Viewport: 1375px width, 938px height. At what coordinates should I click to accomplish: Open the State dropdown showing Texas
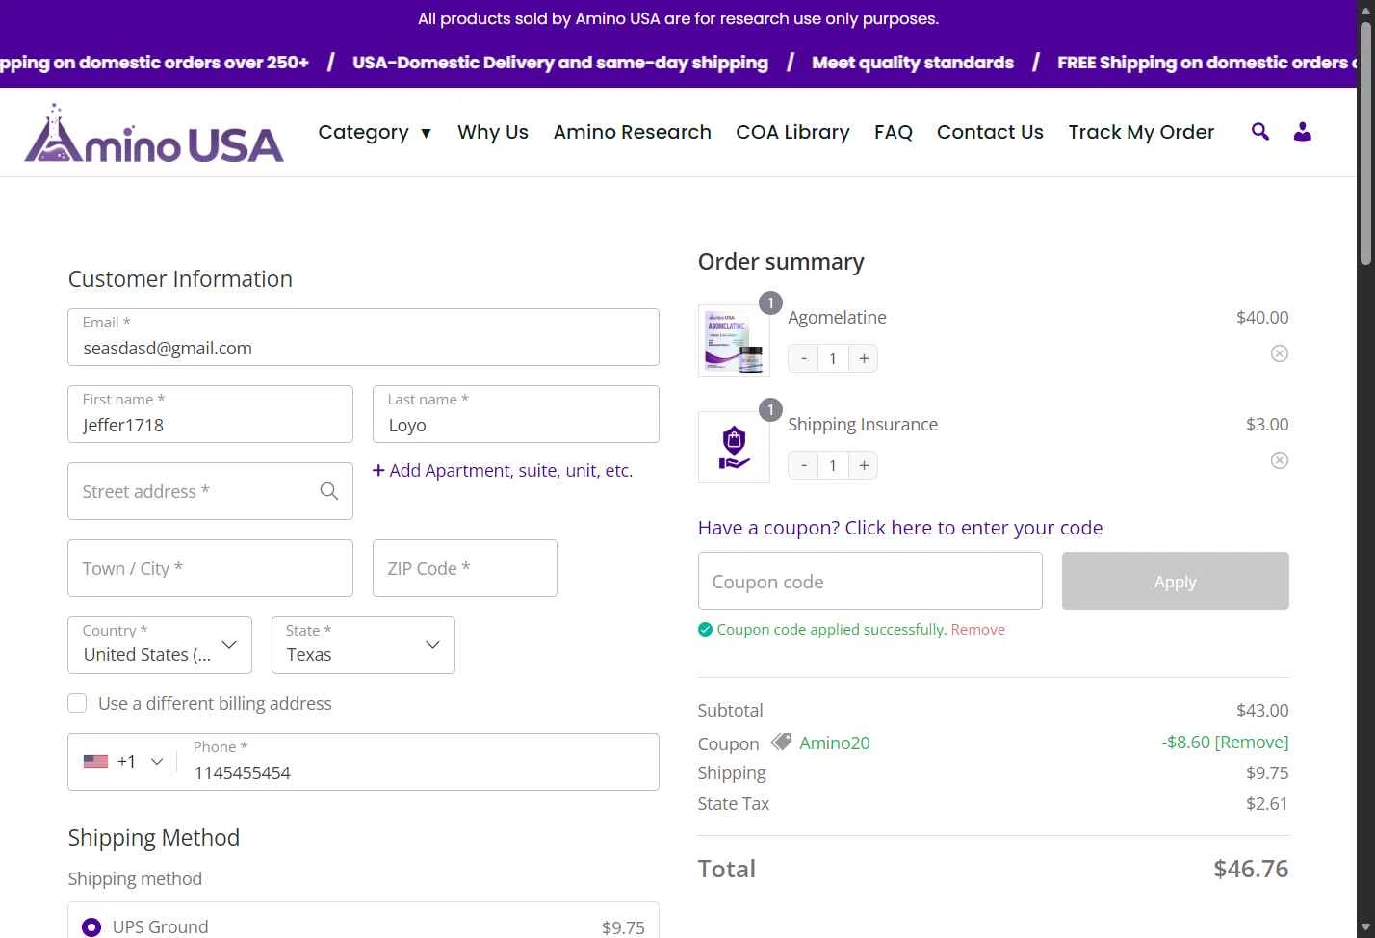point(363,645)
